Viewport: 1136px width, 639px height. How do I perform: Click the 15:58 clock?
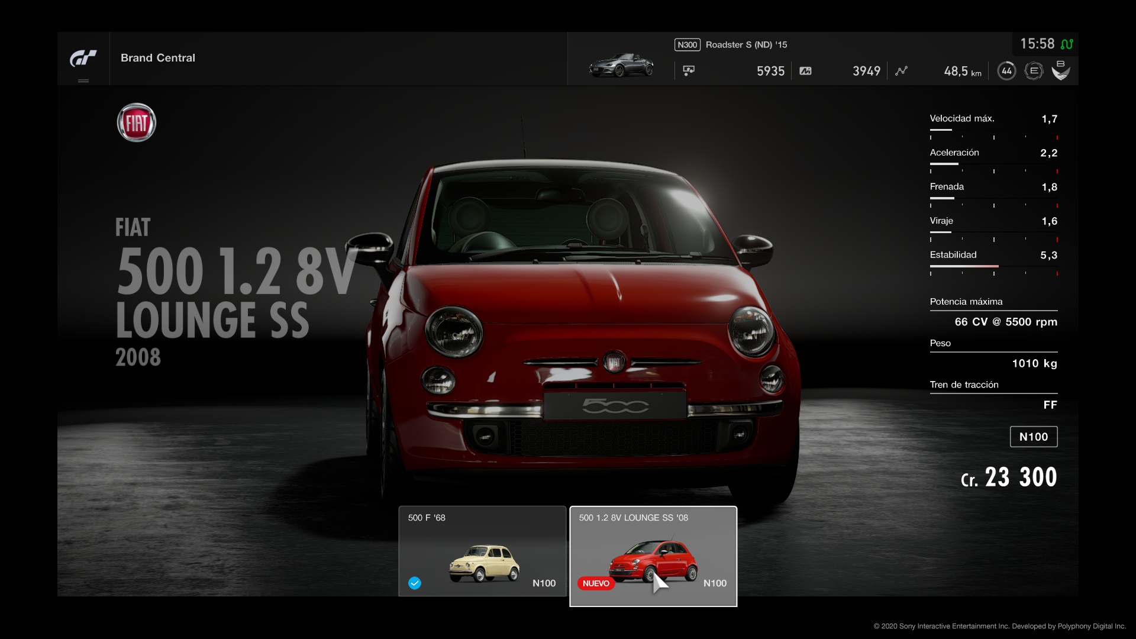[x=1037, y=44]
